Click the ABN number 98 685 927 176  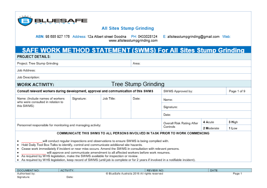click(57, 36)
